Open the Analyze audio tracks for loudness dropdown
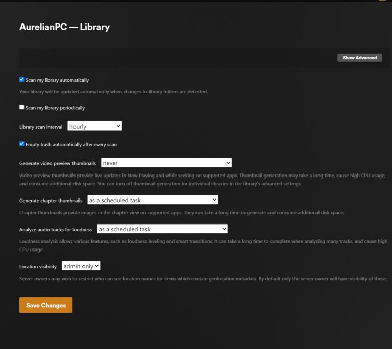Screen dimensions: 392x349 (x=162, y=229)
